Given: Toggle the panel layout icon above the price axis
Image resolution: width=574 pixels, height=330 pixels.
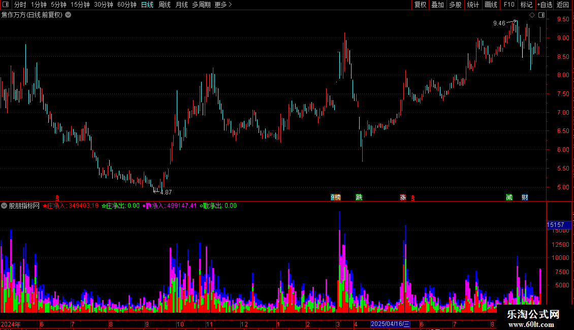Looking at the screenshot, I should coord(541,15).
